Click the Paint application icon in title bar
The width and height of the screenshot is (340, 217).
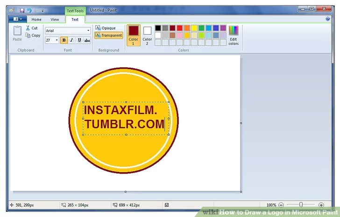[x=11, y=10]
